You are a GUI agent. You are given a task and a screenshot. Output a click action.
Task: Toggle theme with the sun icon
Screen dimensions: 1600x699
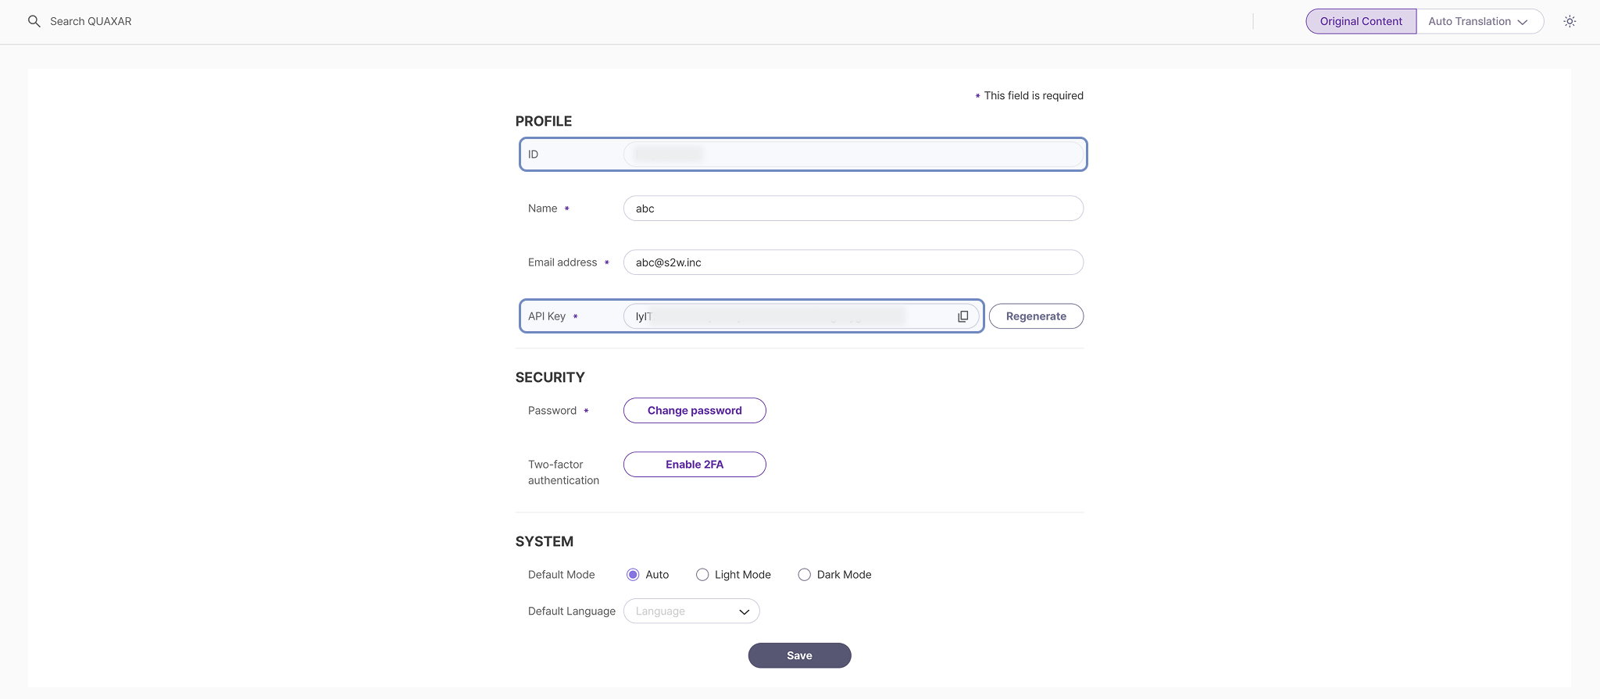click(x=1569, y=21)
